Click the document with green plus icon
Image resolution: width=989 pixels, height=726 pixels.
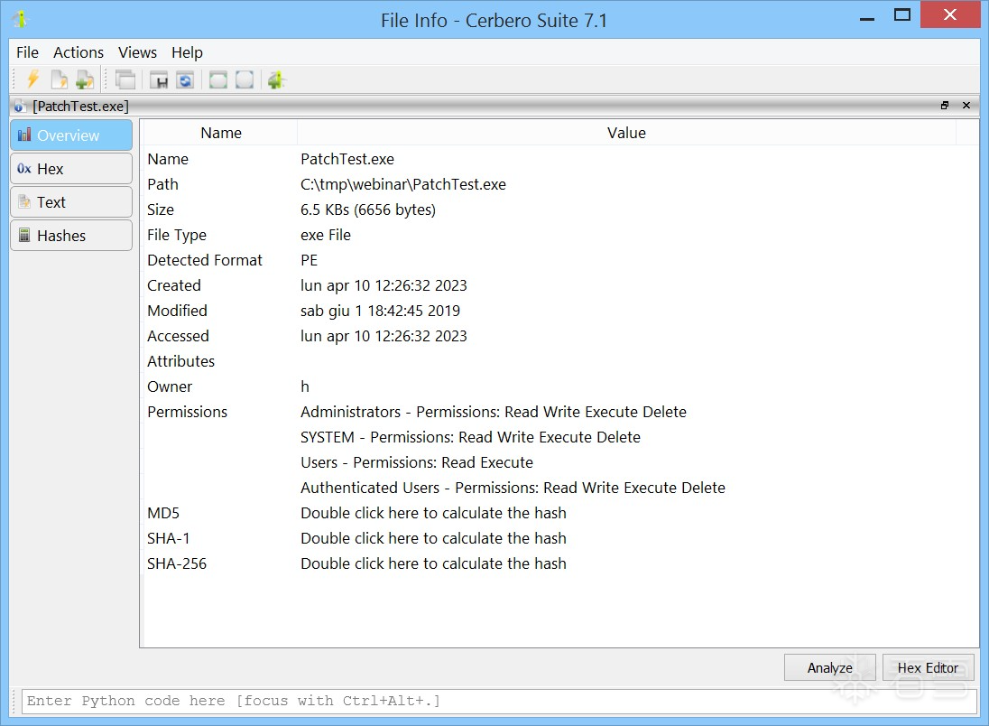pos(85,80)
